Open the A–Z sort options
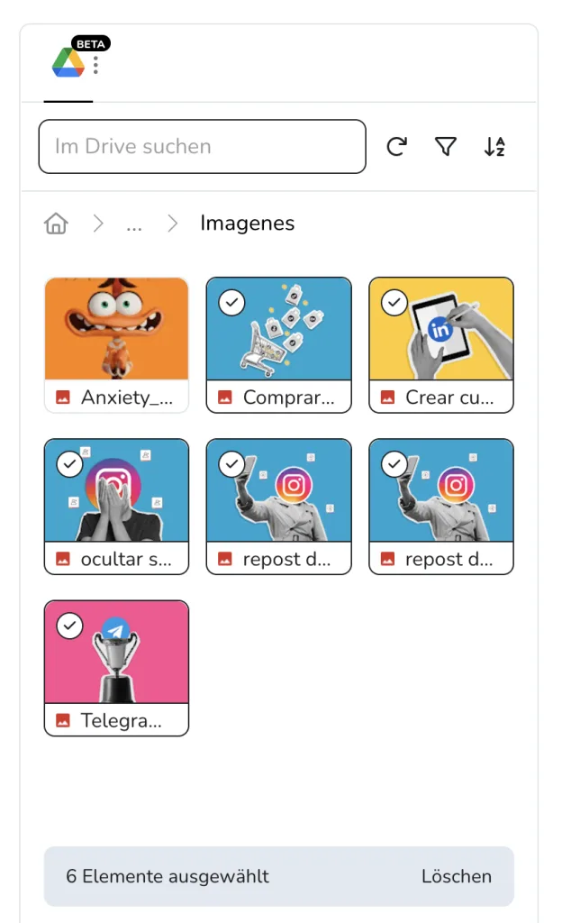Viewport: 562px width, 923px height. [x=494, y=147]
